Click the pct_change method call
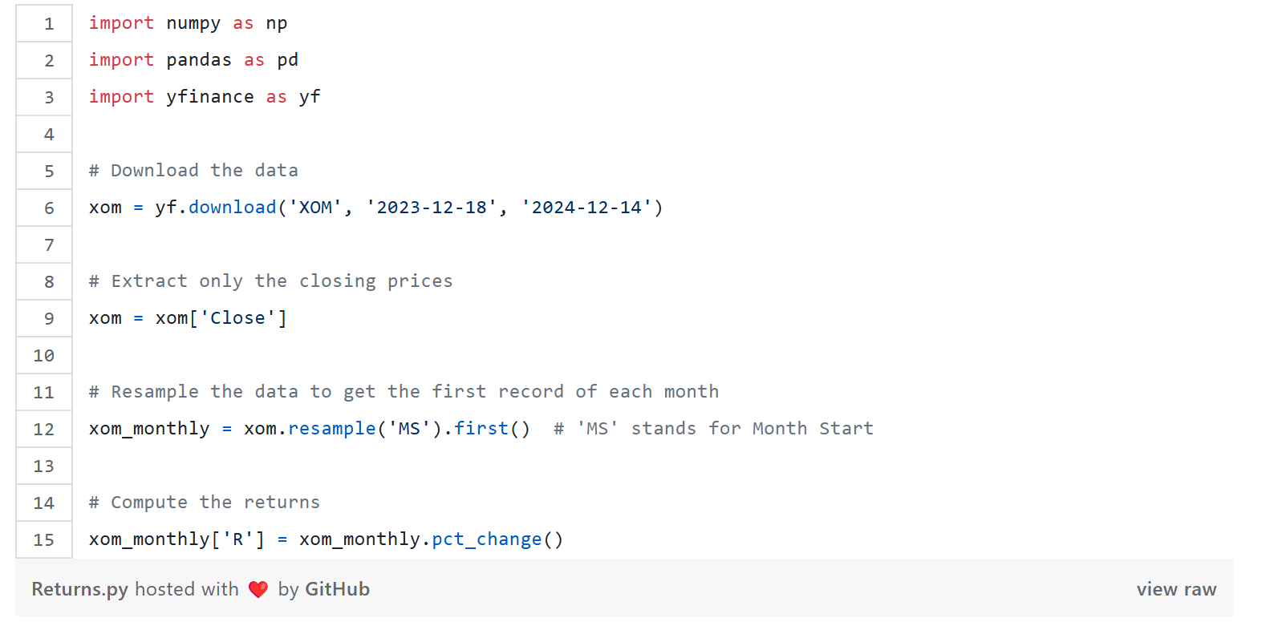1282x626 pixels. 486,539
